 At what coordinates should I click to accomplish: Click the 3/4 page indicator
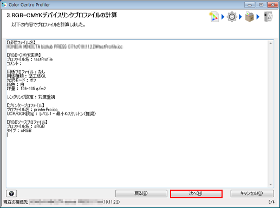tap(271, 202)
